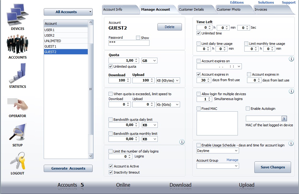Enable Allow login for multiple devices

click(198, 94)
